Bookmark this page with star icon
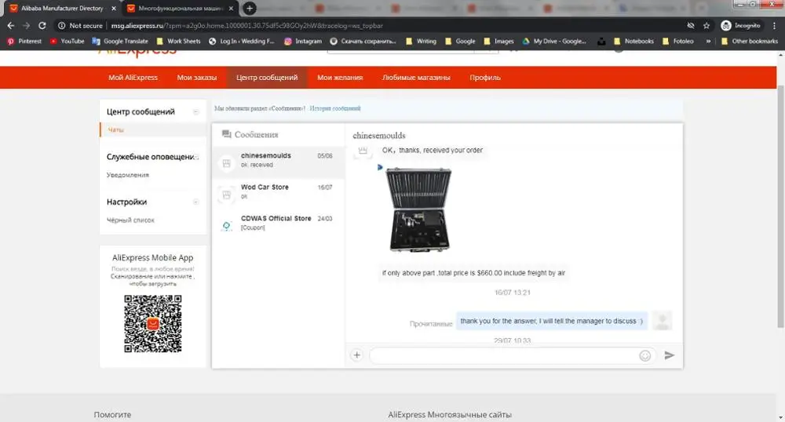 pos(706,26)
